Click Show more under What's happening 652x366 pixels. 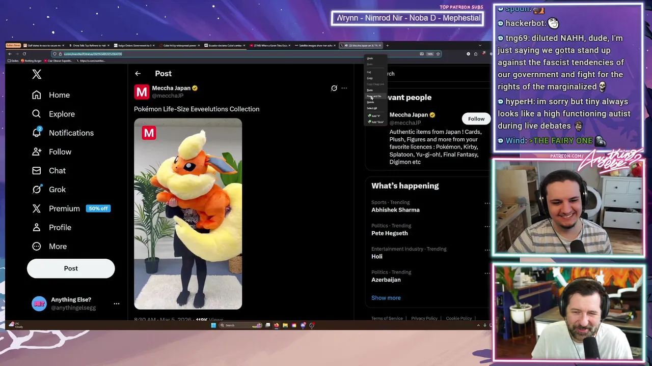[x=386, y=298]
